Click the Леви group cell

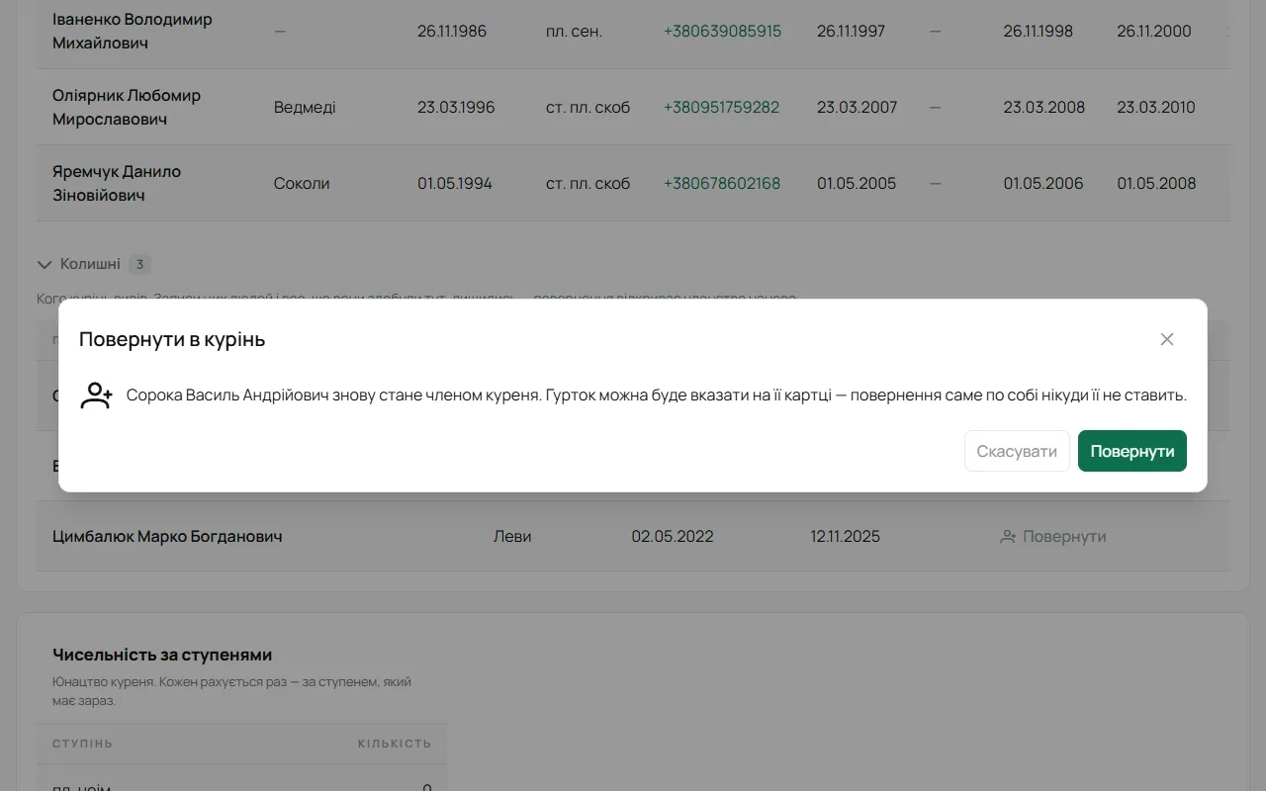[512, 536]
